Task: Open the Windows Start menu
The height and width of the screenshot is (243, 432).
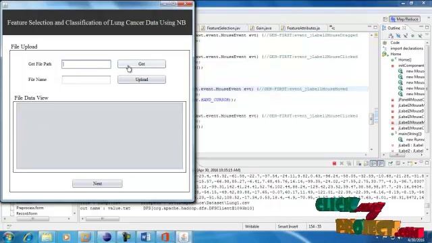Action: coord(9,237)
